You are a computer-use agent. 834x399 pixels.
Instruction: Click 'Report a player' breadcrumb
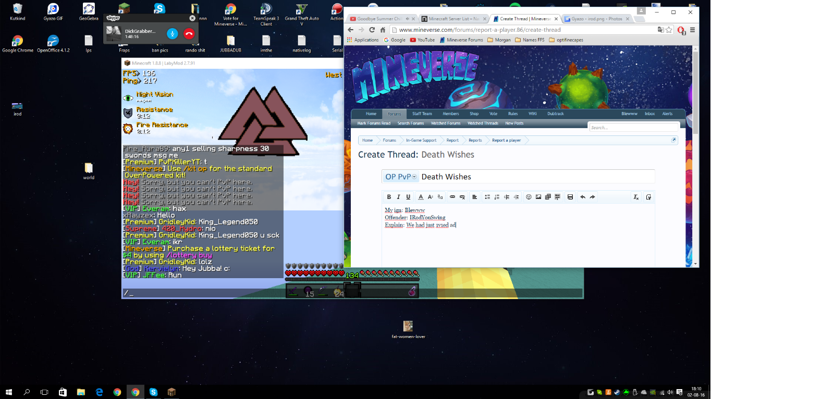[x=506, y=140]
